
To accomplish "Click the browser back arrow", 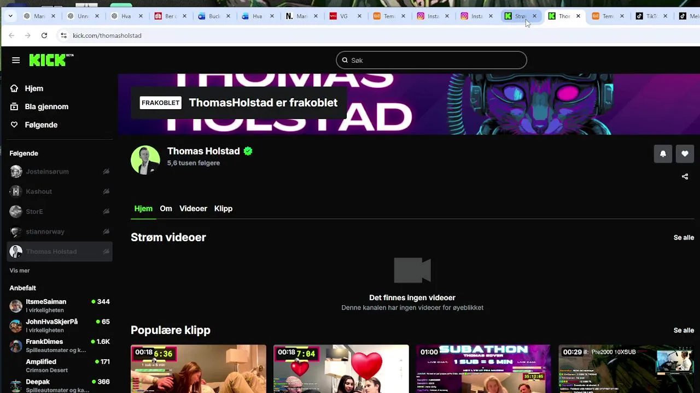I will tap(11, 35).
